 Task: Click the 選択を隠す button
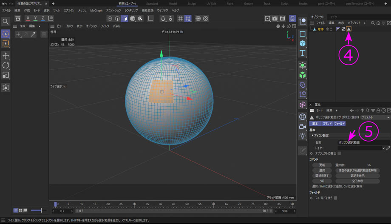pyautogui.click(x=322, y=176)
